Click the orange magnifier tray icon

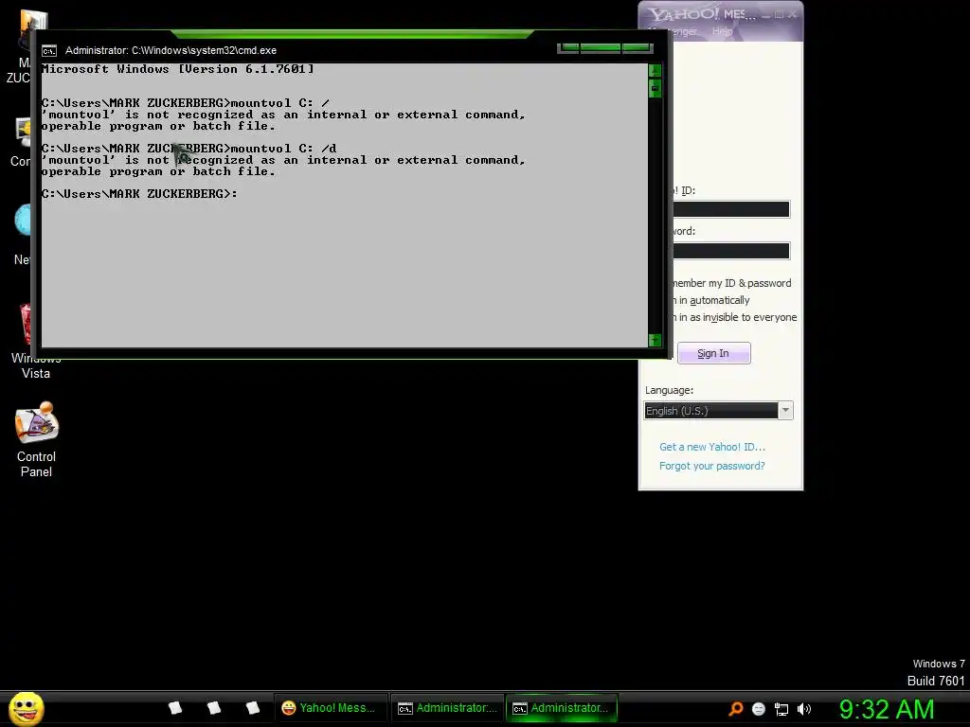click(x=736, y=709)
